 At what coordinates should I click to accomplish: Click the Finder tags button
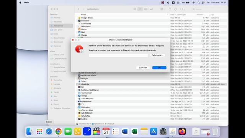[175, 9]
